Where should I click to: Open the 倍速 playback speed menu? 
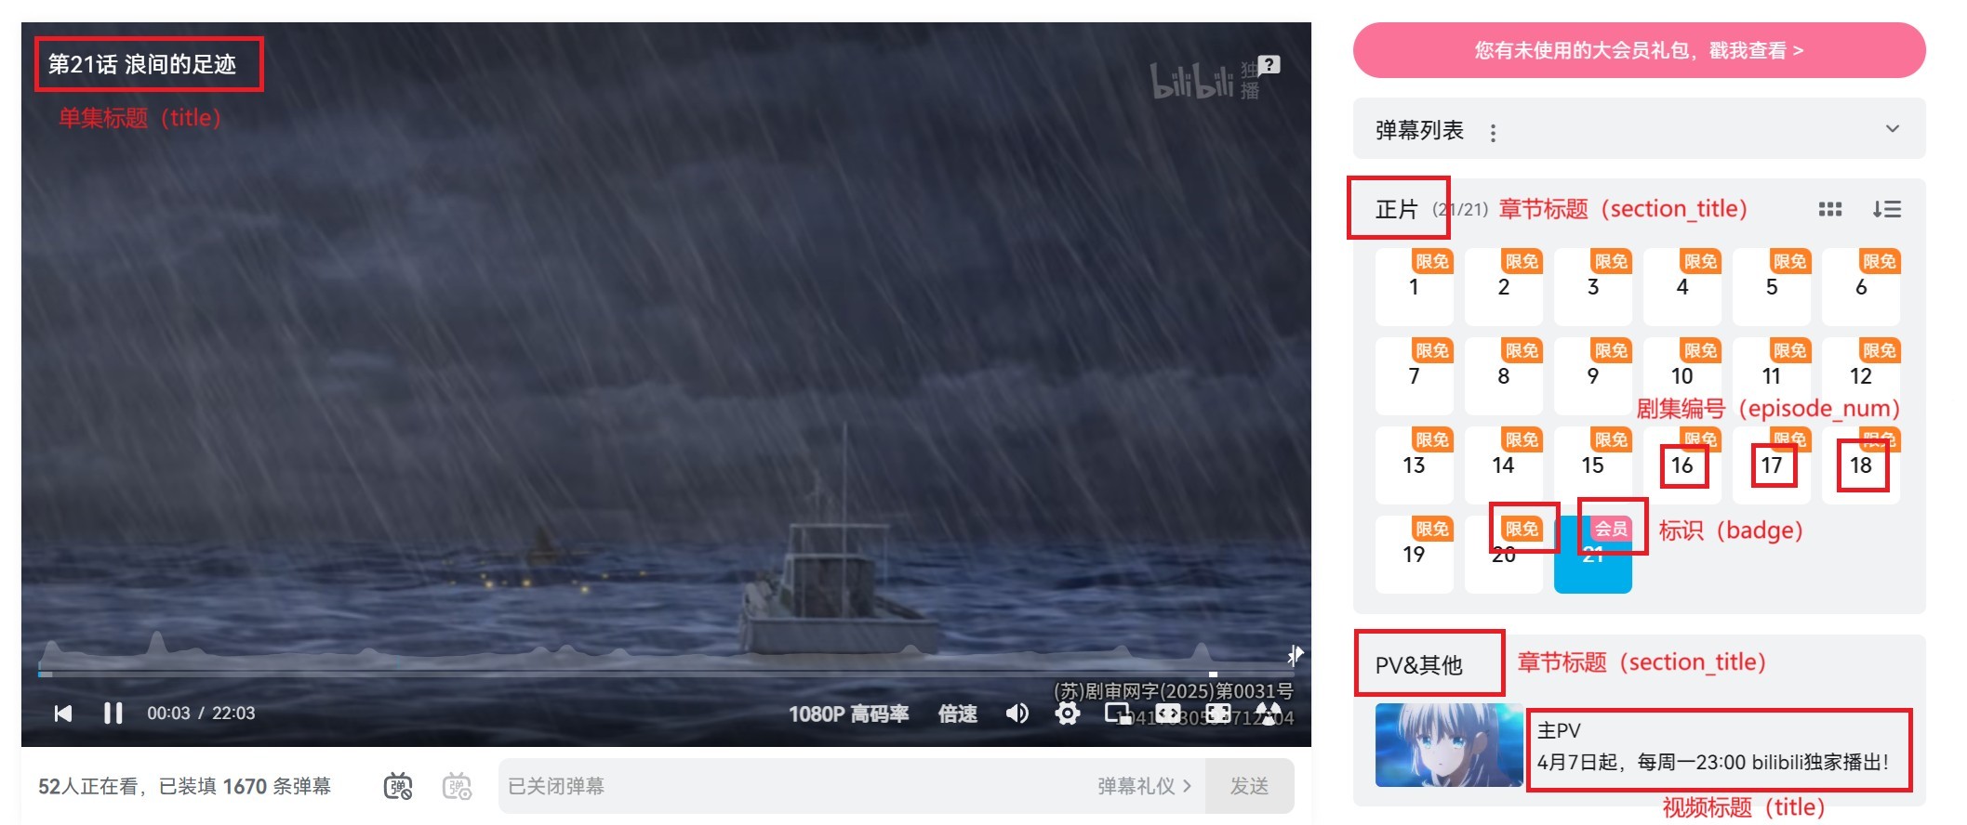pos(957,714)
